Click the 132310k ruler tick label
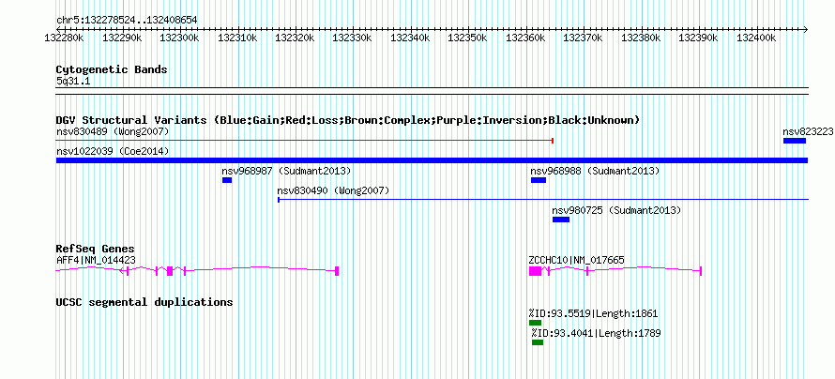Image resolution: width=835 pixels, height=379 pixels. (x=237, y=38)
